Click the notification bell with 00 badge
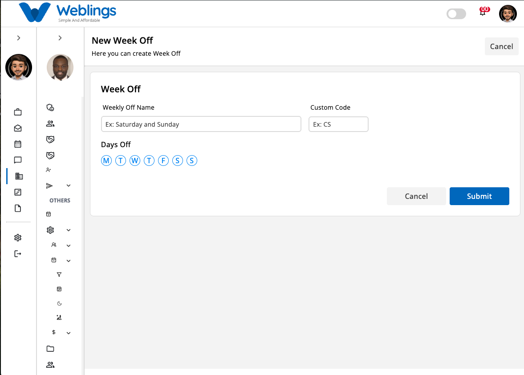The height and width of the screenshot is (375, 524). tap(483, 12)
